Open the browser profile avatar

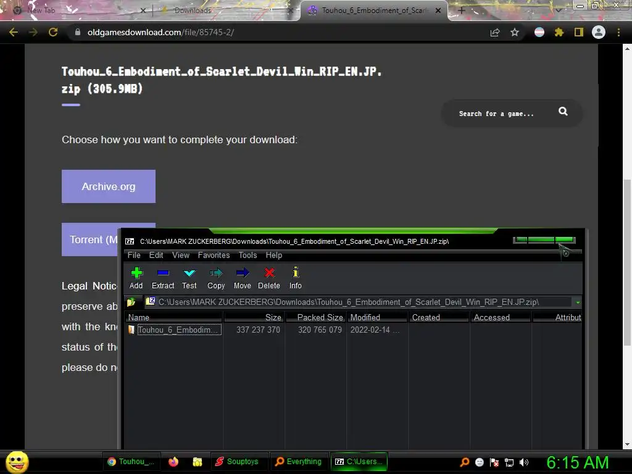pos(599,32)
